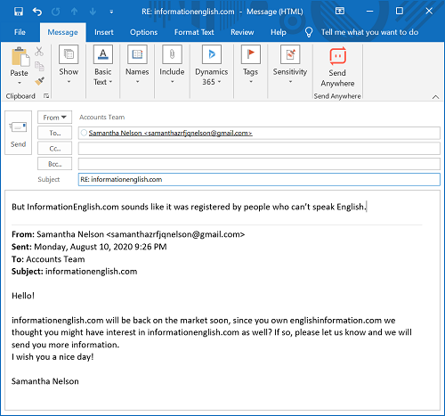Screen dimensions: 445x416
Task: Click the Cc... button
Action: (54, 149)
